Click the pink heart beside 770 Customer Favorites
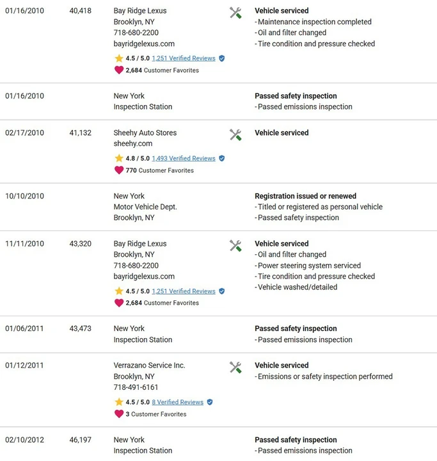Viewport: 437px width, 461px height. pos(119,170)
